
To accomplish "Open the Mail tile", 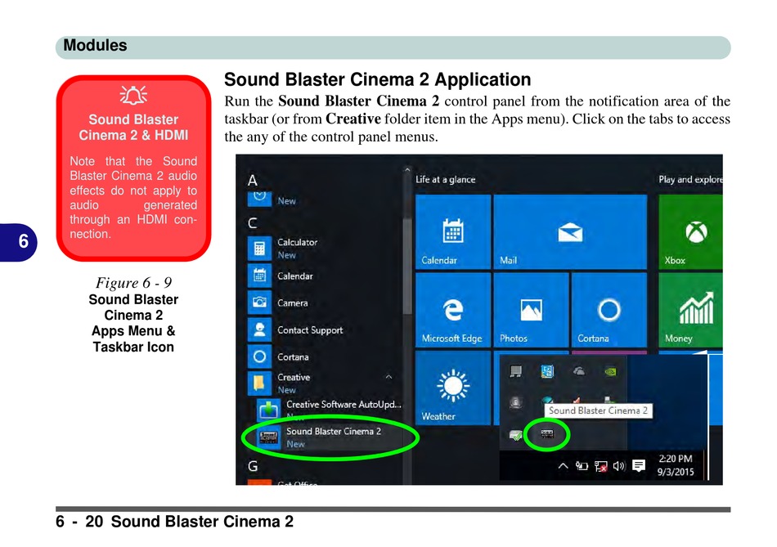I will [570, 231].
